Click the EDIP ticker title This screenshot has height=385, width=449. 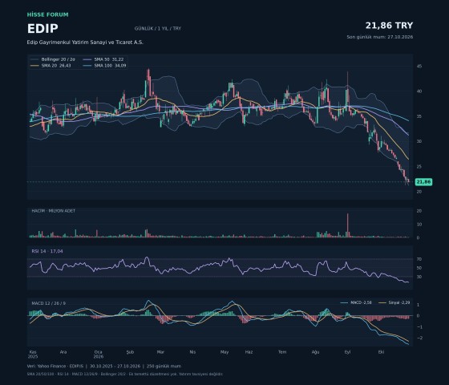(x=42, y=29)
